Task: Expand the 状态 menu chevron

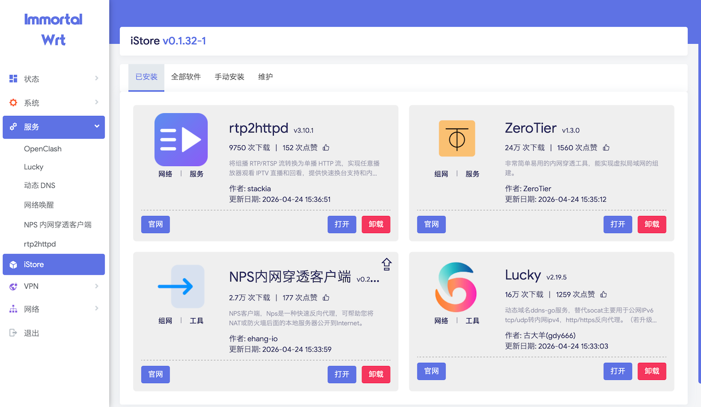Action: coord(96,79)
